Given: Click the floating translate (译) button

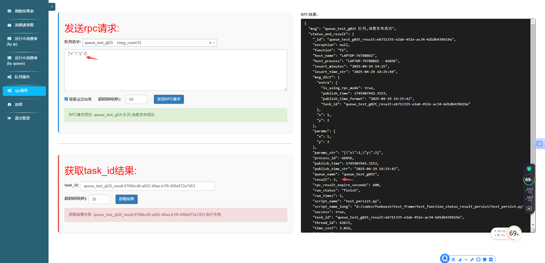Looking at the screenshot, I should point(539,144).
